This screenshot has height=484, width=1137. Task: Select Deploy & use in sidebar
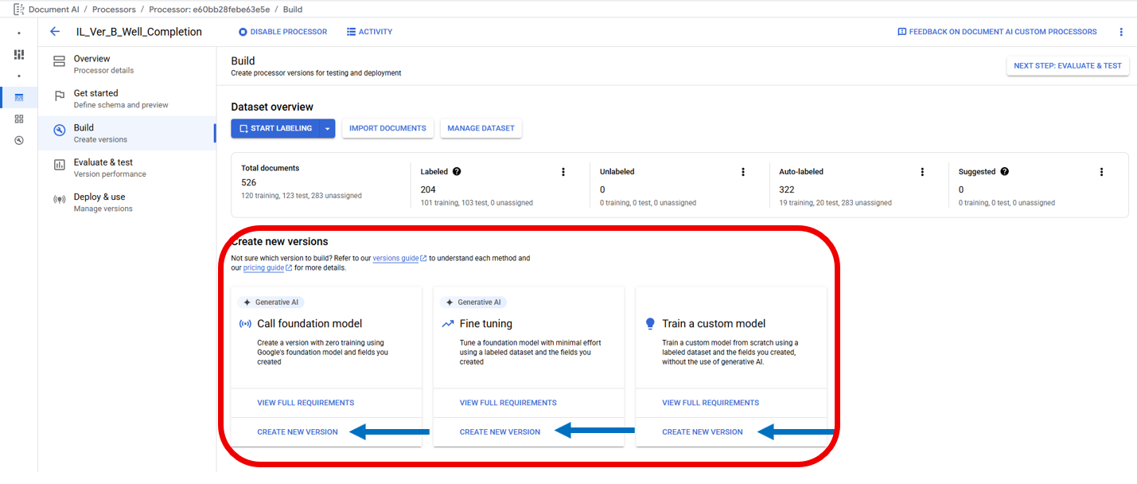[x=99, y=202]
